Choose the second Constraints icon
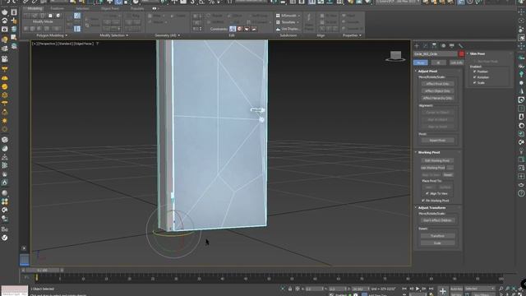Viewport: 526px width, 296px height. [239, 30]
